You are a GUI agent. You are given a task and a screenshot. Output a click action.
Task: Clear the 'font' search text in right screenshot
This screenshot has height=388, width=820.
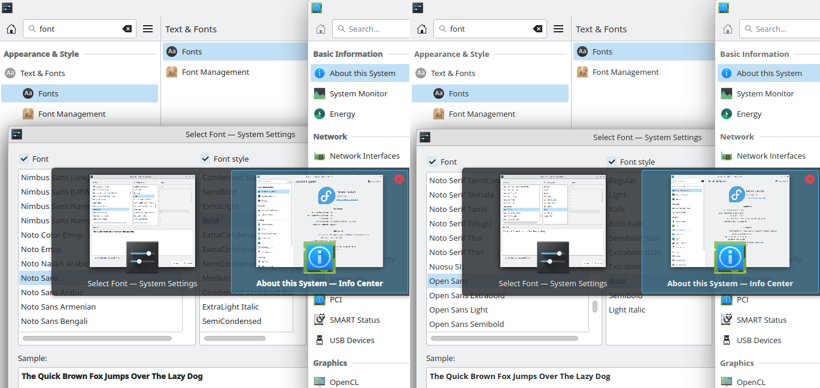click(537, 29)
